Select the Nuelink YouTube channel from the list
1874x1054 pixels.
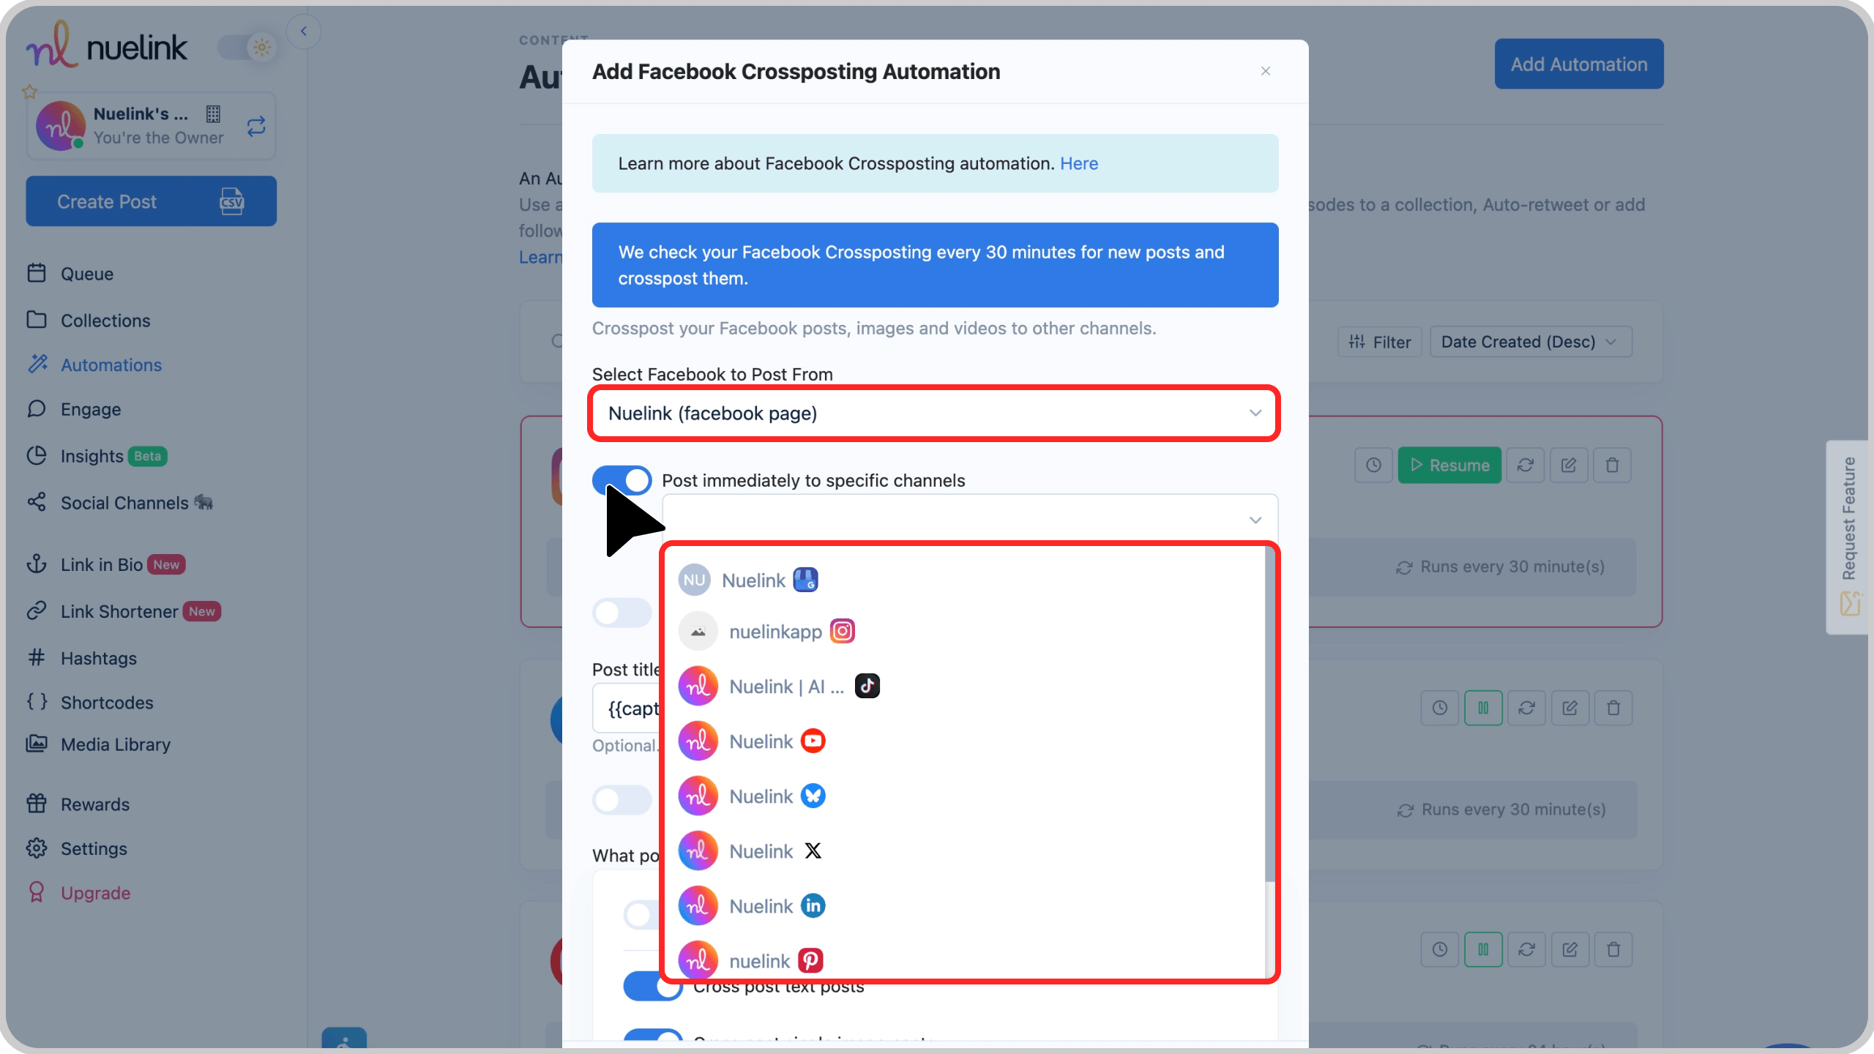(760, 741)
